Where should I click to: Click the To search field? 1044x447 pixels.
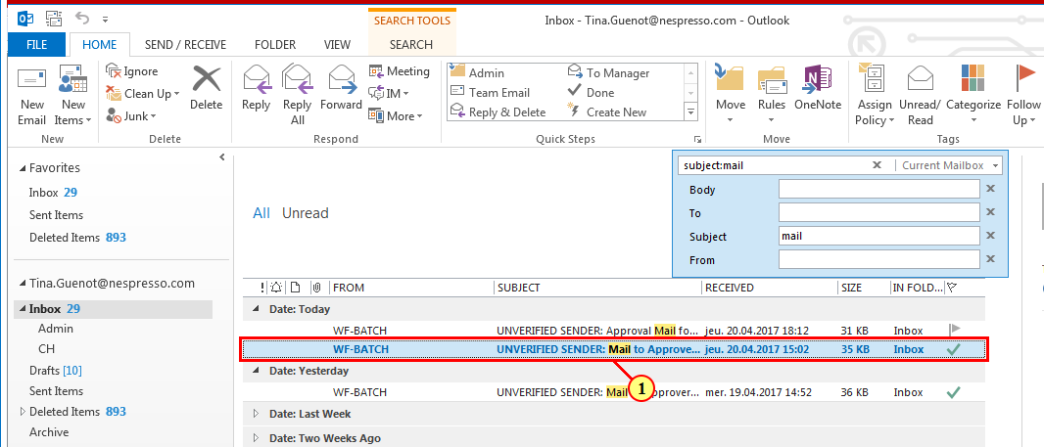coord(878,213)
